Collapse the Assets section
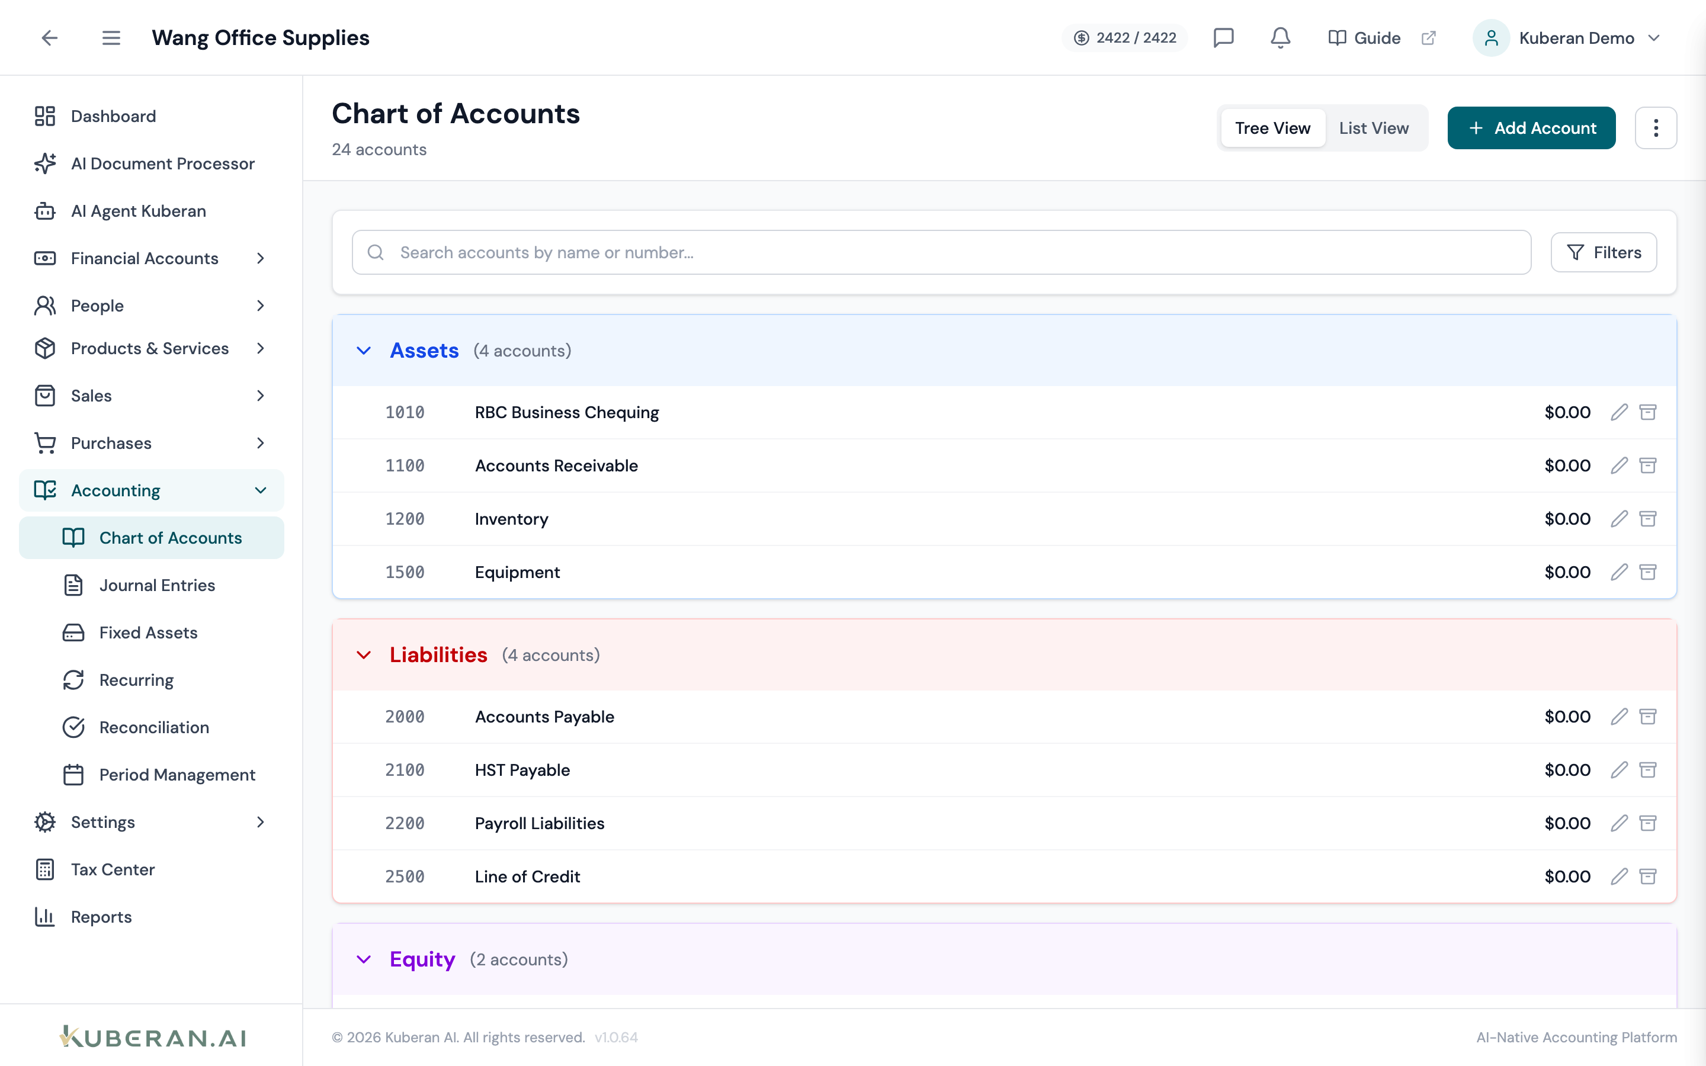Viewport: 1706px width, 1066px height. tap(364, 351)
